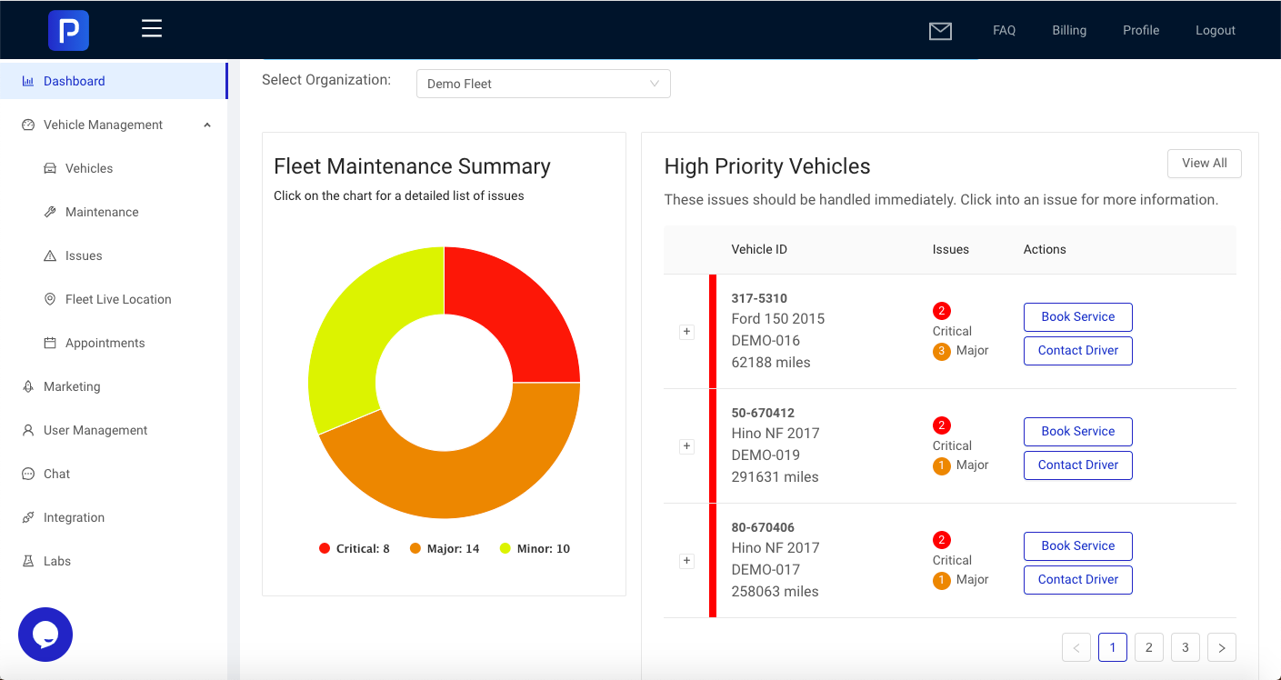Viewport: 1281px width, 680px height.
Task: Go to page 2 of vehicles
Action: (1149, 647)
